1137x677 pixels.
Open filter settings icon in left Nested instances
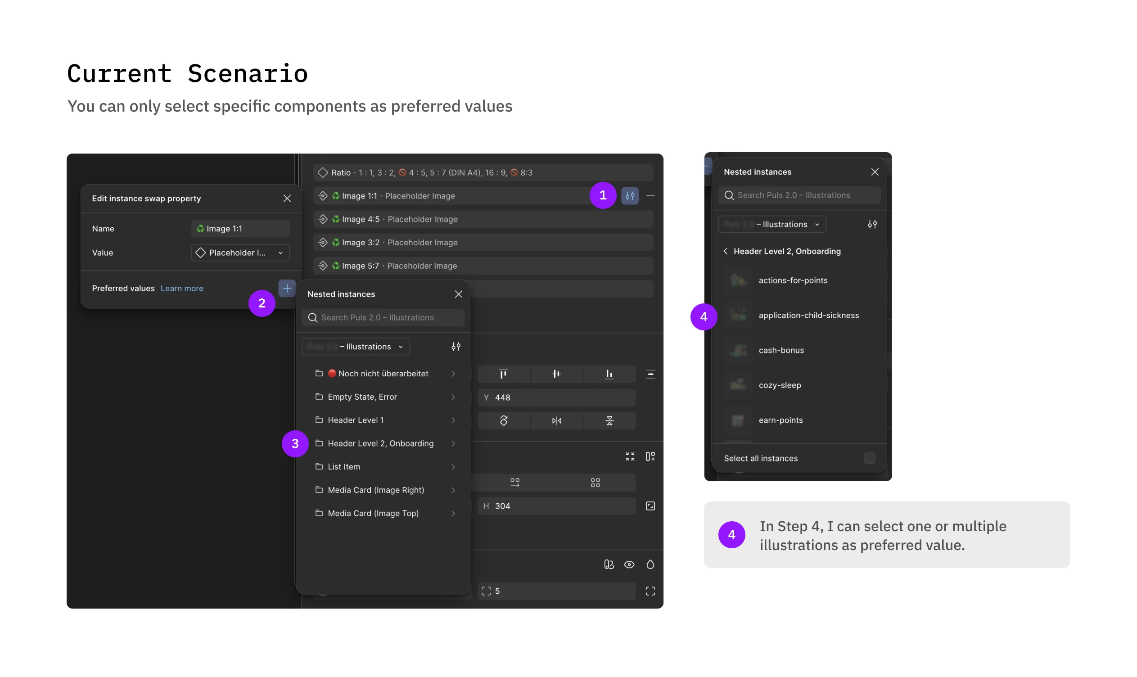[456, 347]
